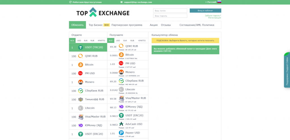Filter the Отдаете list by USD
The height and width of the screenshot is (140, 290).
tap(79, 41)
